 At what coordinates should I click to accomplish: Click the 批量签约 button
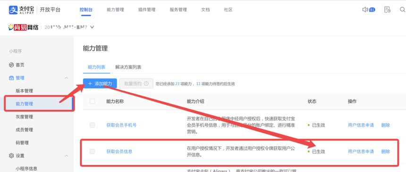pyautogui.click(x=136, y=84)
